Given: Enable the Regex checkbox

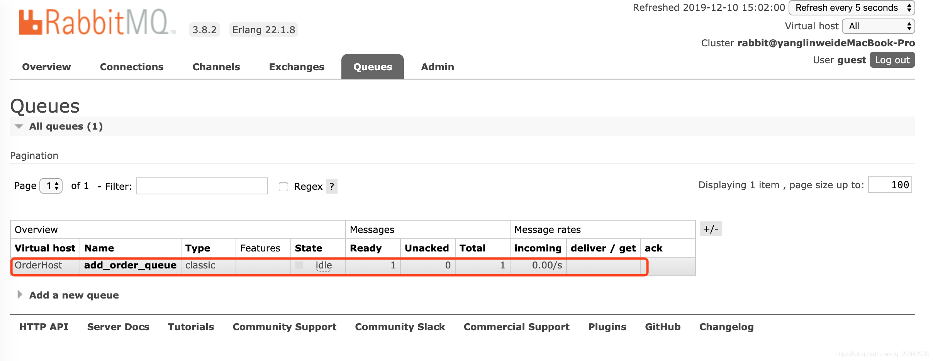Looking at the screenshot, I should click(x=283, y=187).
